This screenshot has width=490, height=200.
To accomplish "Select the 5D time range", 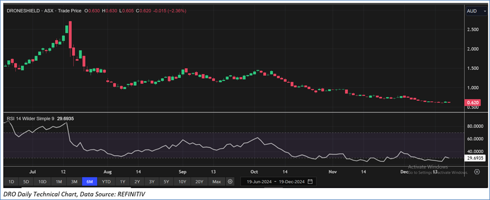I will point(26,182).
